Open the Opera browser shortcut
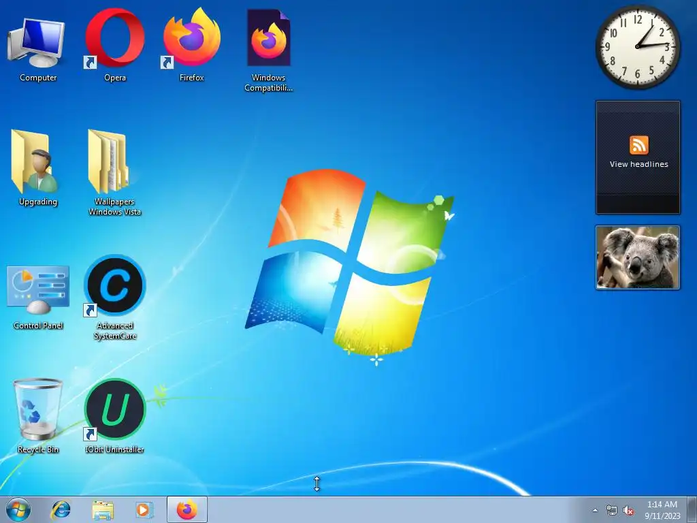This screenshot has height=523, width=697. click(x=114, y=44)
